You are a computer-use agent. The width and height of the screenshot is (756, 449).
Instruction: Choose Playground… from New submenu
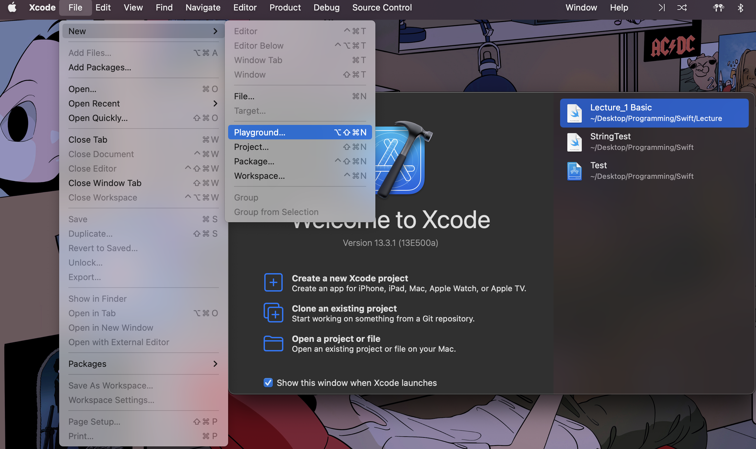(x=300, y=132)
